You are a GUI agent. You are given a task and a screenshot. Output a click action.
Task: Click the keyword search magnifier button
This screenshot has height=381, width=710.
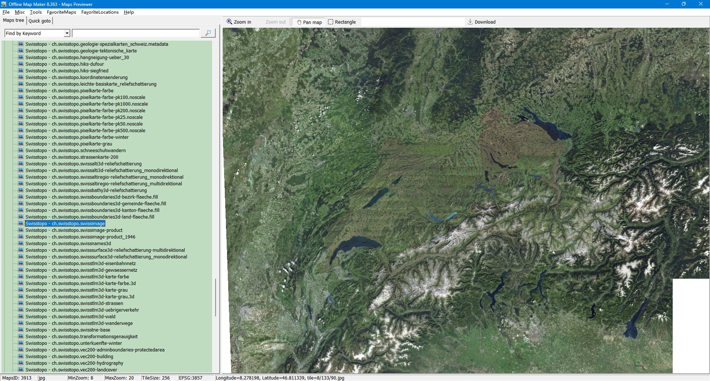coord(208,33)
